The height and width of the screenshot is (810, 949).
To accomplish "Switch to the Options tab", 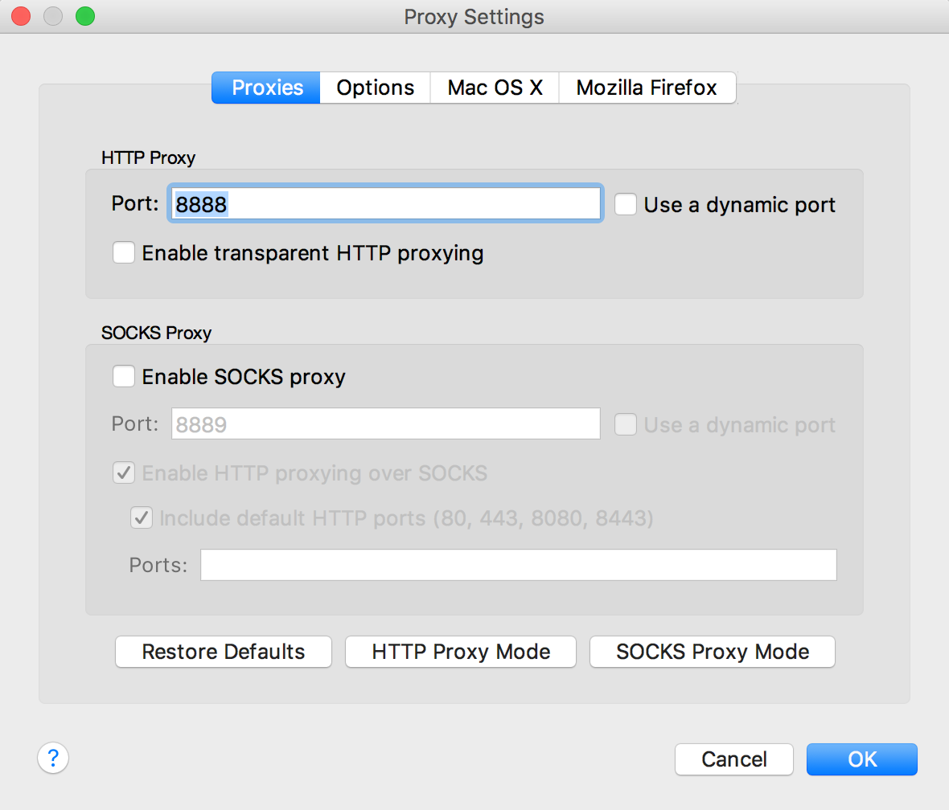I will click(376, 88).
